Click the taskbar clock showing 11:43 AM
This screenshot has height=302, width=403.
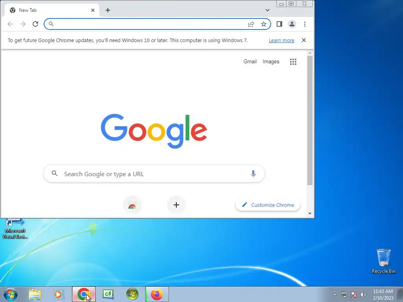click(x=383, y=295)
